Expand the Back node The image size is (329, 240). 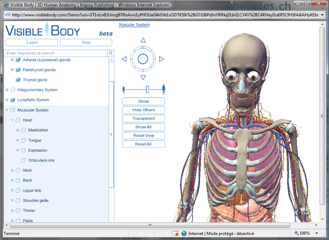[x=12, y=180]
